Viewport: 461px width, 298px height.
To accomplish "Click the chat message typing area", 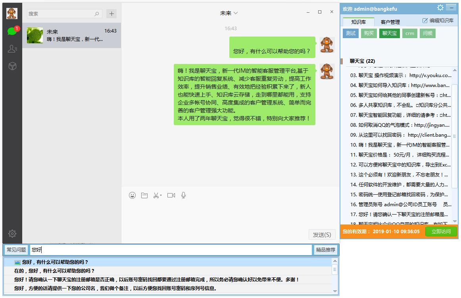I will pos(230,215).
